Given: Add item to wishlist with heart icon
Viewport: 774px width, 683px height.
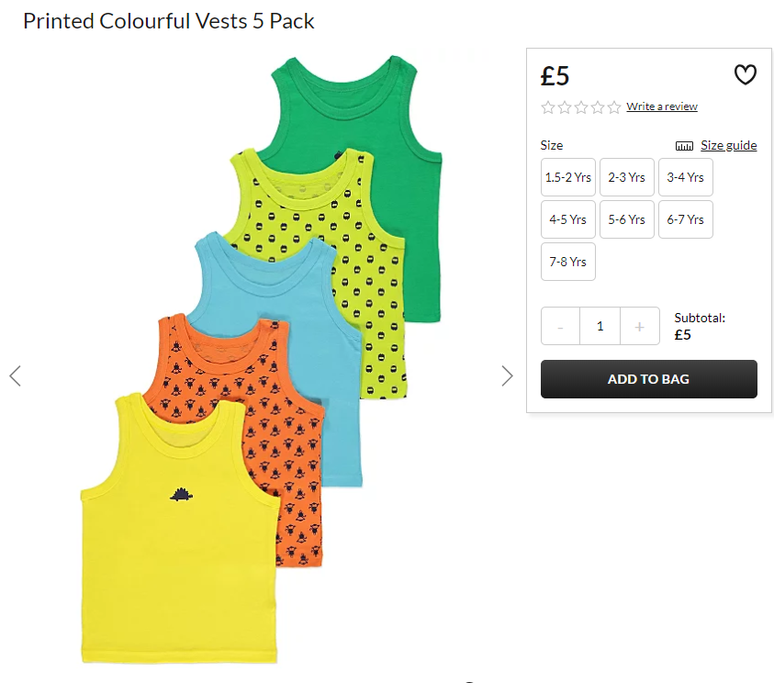Looking at the screenshot, I should (x=745, y=75).
